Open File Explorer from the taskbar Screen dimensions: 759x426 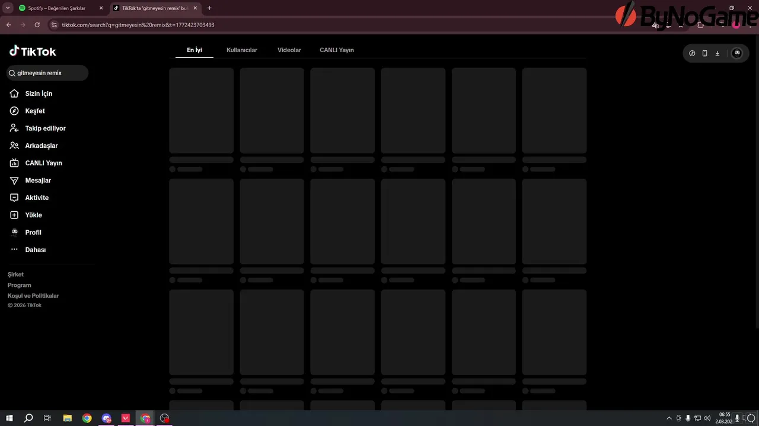click(x=68, y=418)
